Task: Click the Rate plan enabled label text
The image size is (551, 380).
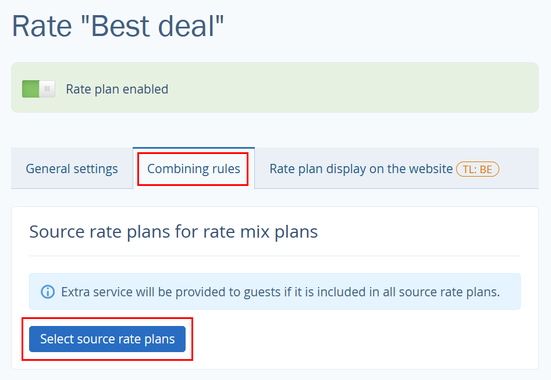Action: point(117,89)
